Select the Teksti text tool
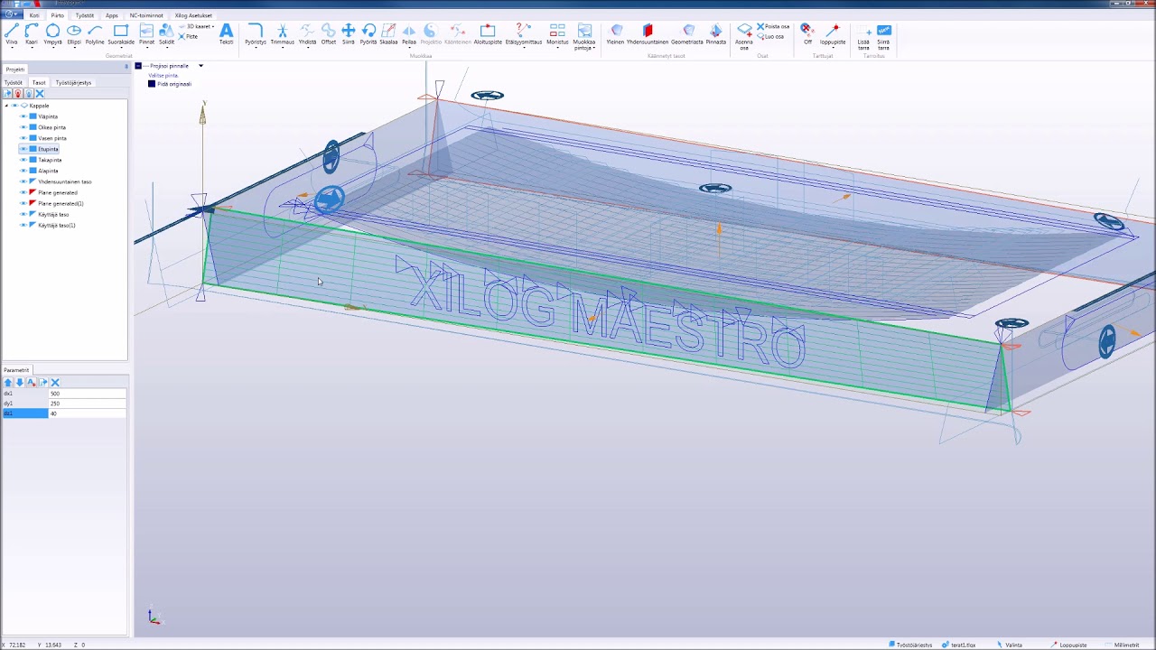This screenshot has height=650, width=1156. point(226,34)
